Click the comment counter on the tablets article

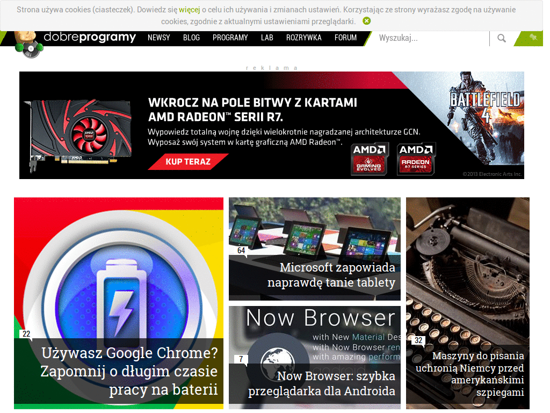(241, 250)
